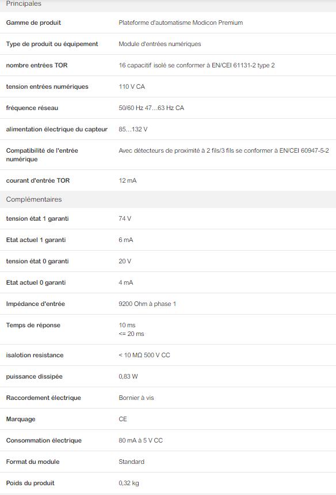
Task: Select the nombre entrées TOR row label
Action: pyautogui.click(x=37, y=65)
